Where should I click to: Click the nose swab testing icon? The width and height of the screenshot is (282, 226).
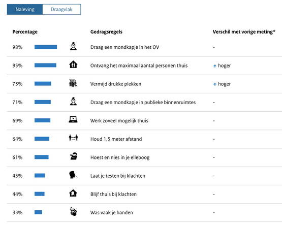pyautogui.click(x=73, y=175)
